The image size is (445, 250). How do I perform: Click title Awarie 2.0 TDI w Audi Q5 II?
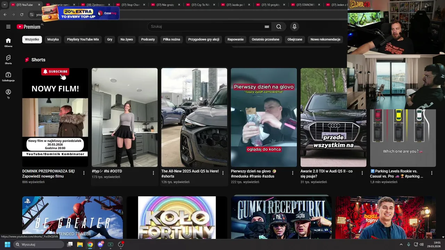click(326, 174)
